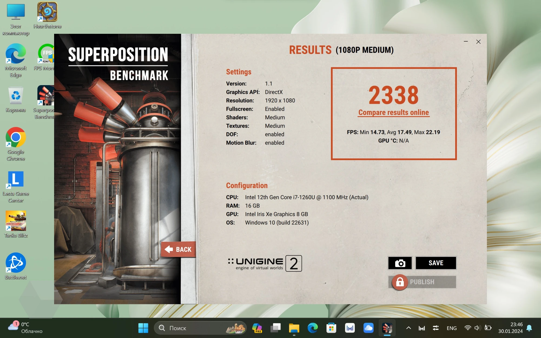This screenshot has height=338, width=541.
Task: Click the camera screenshot button
Action: click(x=400, y=263)
